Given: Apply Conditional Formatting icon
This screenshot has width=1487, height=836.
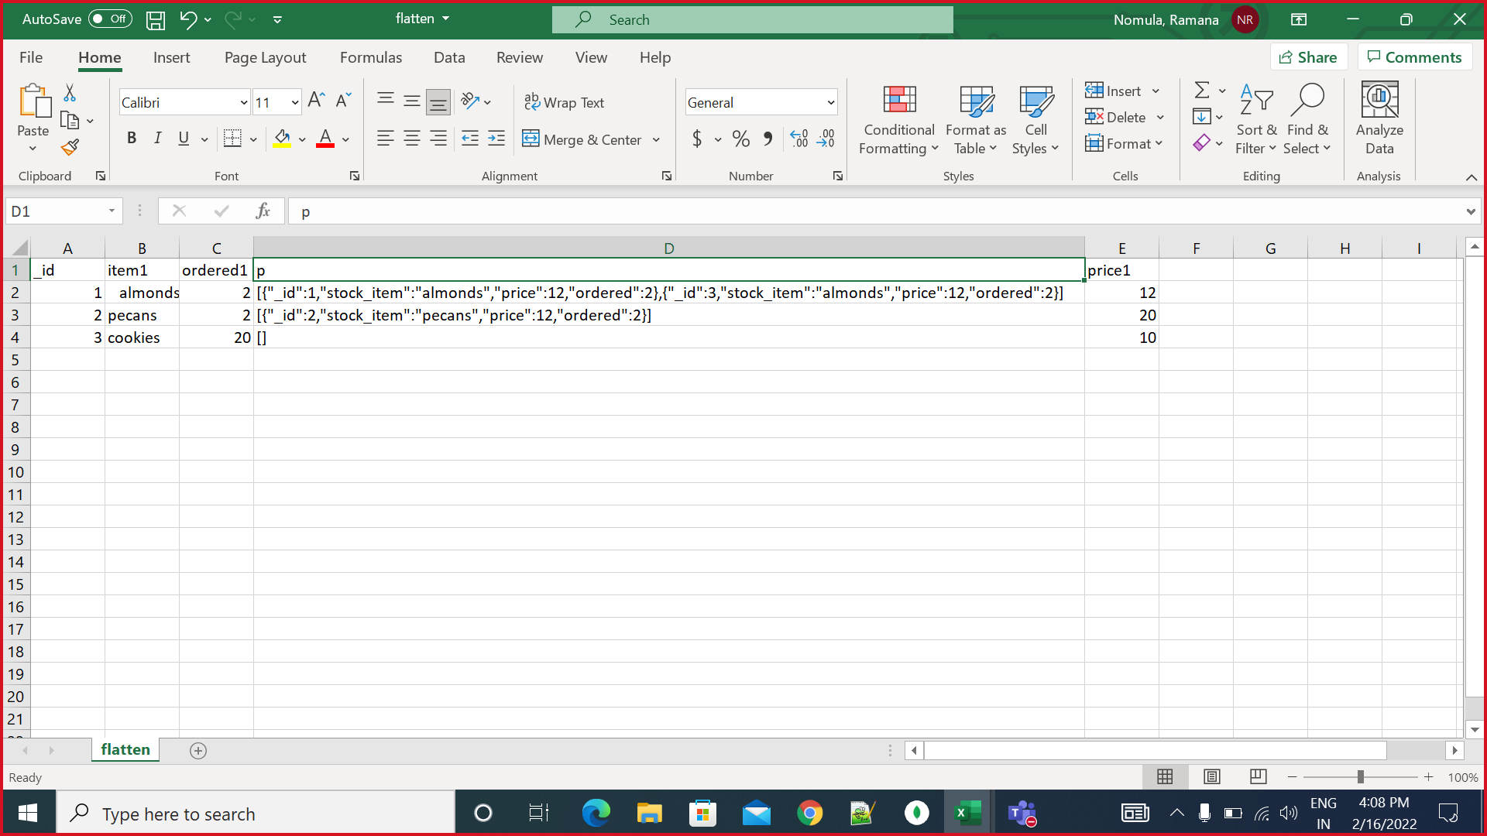Looking at the screenshot, I should [x=899, y=101].
